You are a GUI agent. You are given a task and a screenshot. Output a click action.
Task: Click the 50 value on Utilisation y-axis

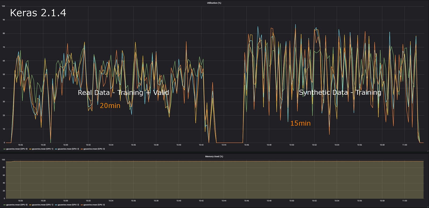4,75
